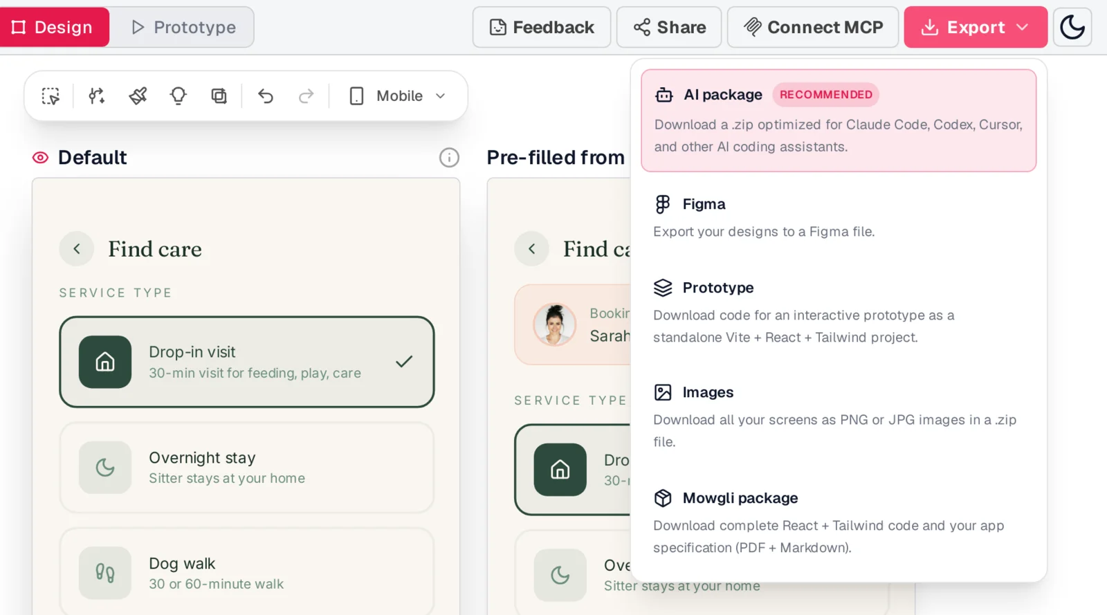Open the Mobile device dropdown
Viewport: 1107px width, 615px height.
(398, 95)
